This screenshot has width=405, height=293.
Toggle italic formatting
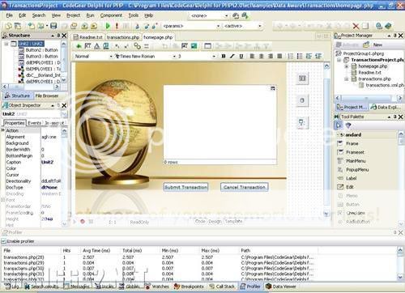[232, 56]
